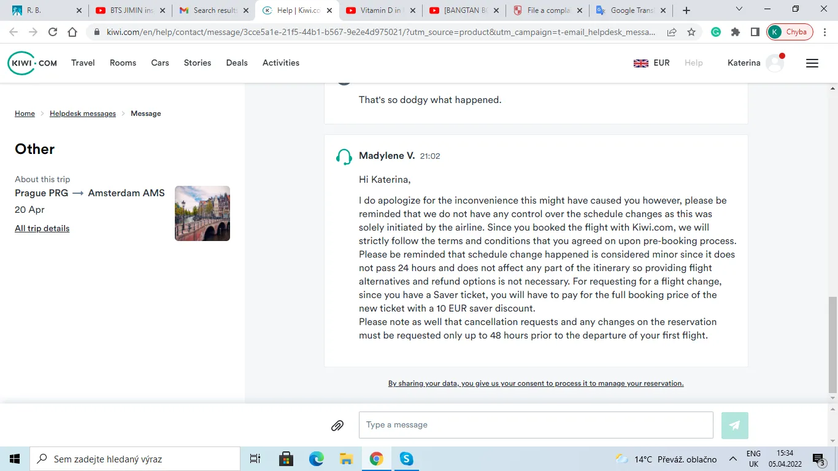Image resolution: width=838 pixels, height=471 pixels.
Task: Open the hamburger menu icon
Action: (812, 63)
